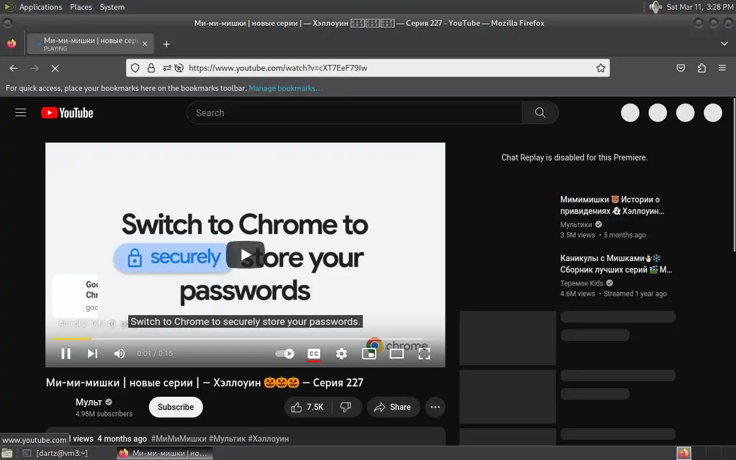The height and width of the screenshot is (460, 736).
Task: Like the video with 7.5K likes
Action: pyautogui.click(x=308, y=407)
